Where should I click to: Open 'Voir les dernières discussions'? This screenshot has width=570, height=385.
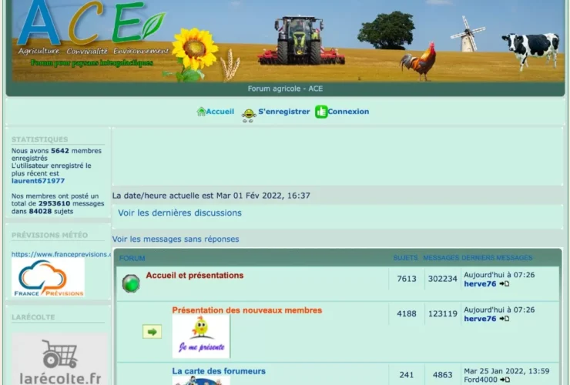(x=179, y=213)
